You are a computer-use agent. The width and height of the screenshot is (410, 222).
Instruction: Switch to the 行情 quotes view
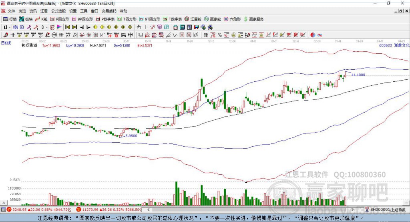pyautogui.click(x=10, y=19)
